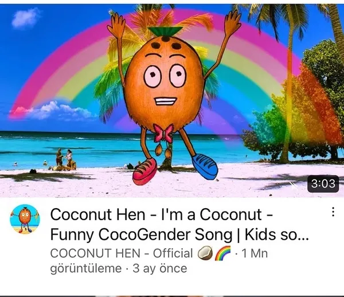Open the Coconut Hen channel avatar
The height and width of the screenshot is (297, 344).
[25, 219]
